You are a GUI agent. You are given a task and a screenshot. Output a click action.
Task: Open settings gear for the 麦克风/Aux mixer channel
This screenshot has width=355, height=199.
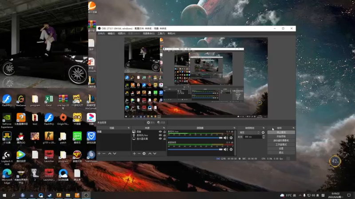(x=231, y=138)
